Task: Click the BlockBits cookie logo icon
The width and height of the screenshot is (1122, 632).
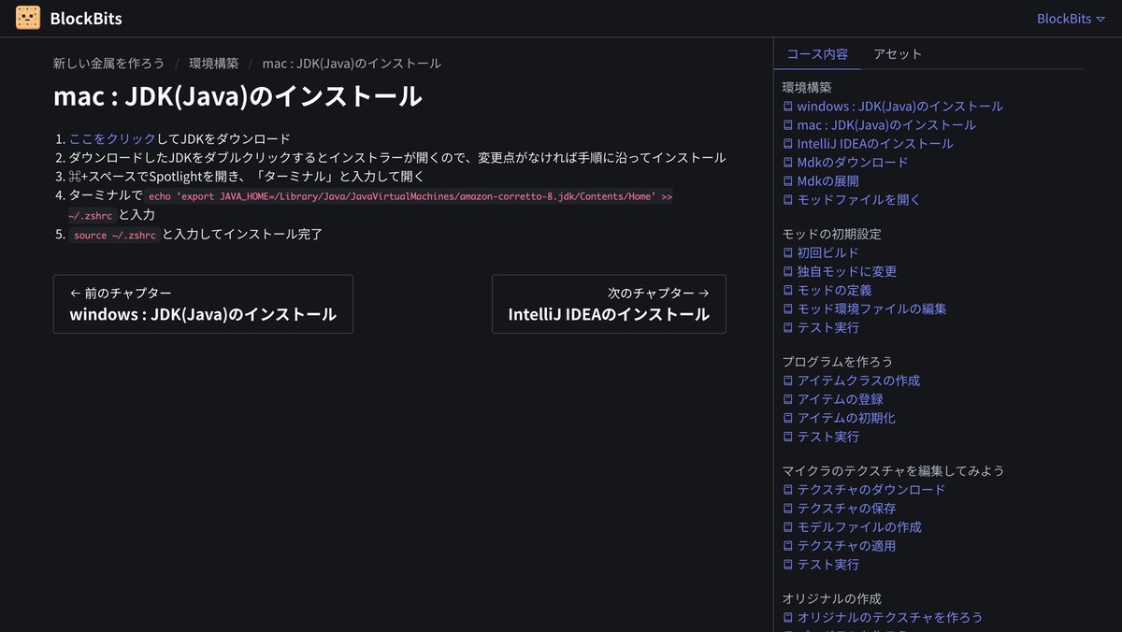Action: (x=27, y=17)
